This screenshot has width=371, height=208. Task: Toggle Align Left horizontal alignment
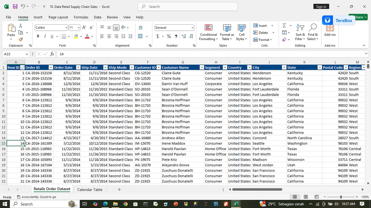point(102,36)
